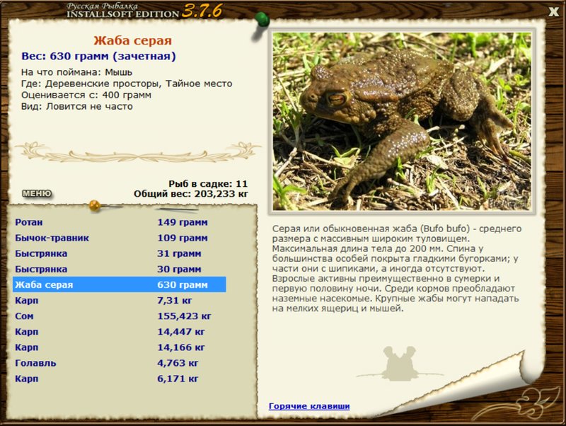This screenshot has height=426, width=566.
Task: Click Рыб в садке: 11 counter
Action: click(208, 184)
